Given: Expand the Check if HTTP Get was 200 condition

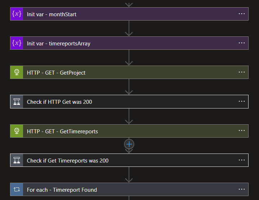Looking at the screenshot, I should (59, 102).
